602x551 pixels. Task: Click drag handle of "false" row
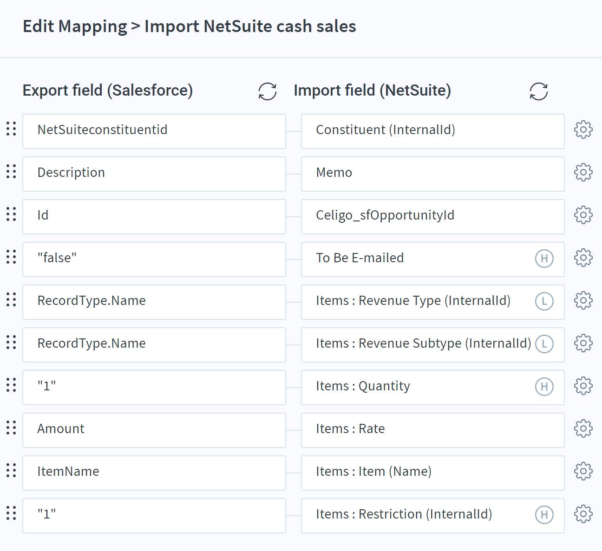(11, 257)
